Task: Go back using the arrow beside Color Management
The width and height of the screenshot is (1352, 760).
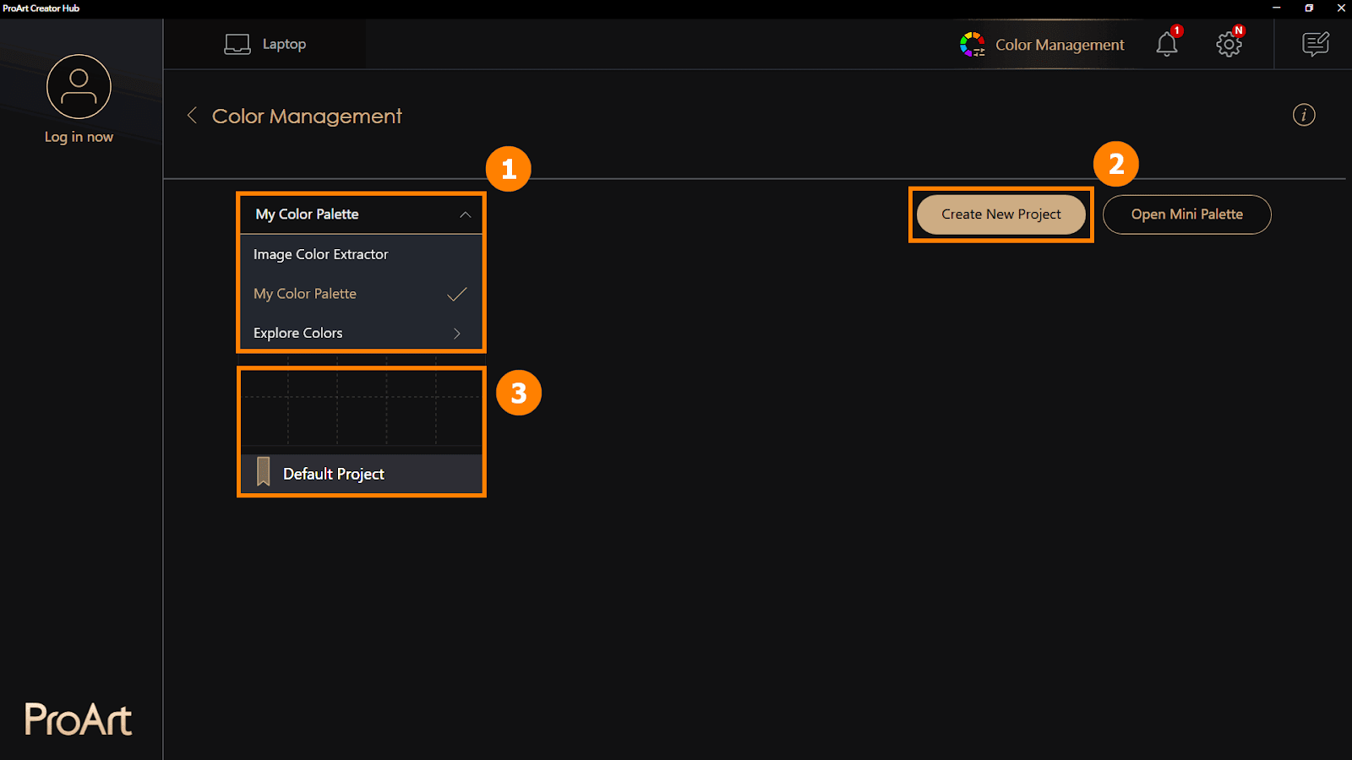Action: click(x=192, y=116)
